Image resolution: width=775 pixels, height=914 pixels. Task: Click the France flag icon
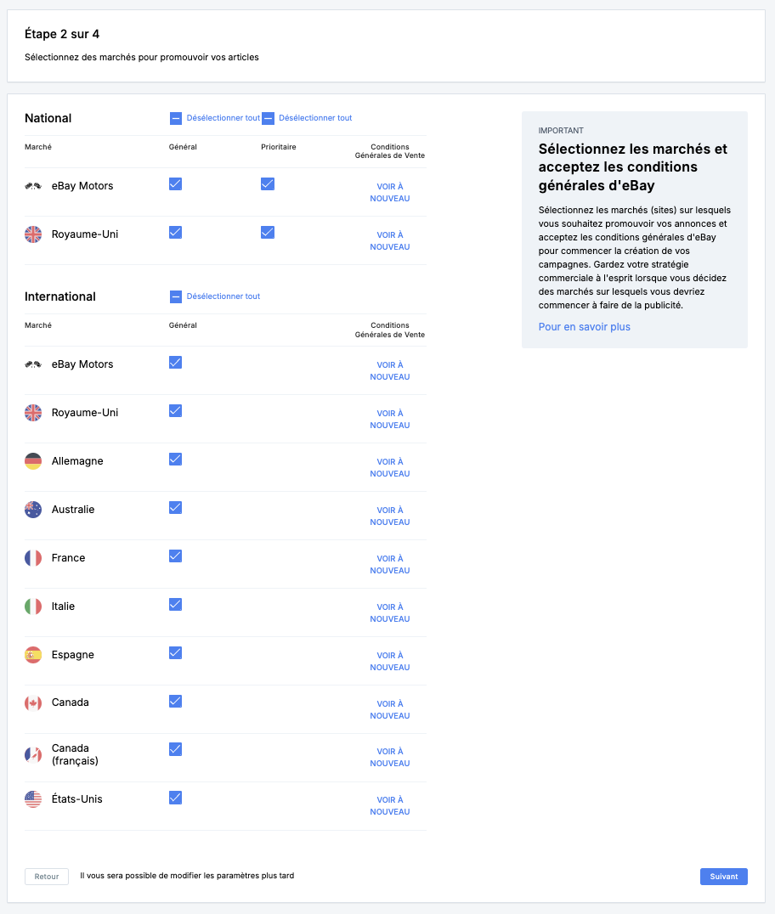click(33, 558)
